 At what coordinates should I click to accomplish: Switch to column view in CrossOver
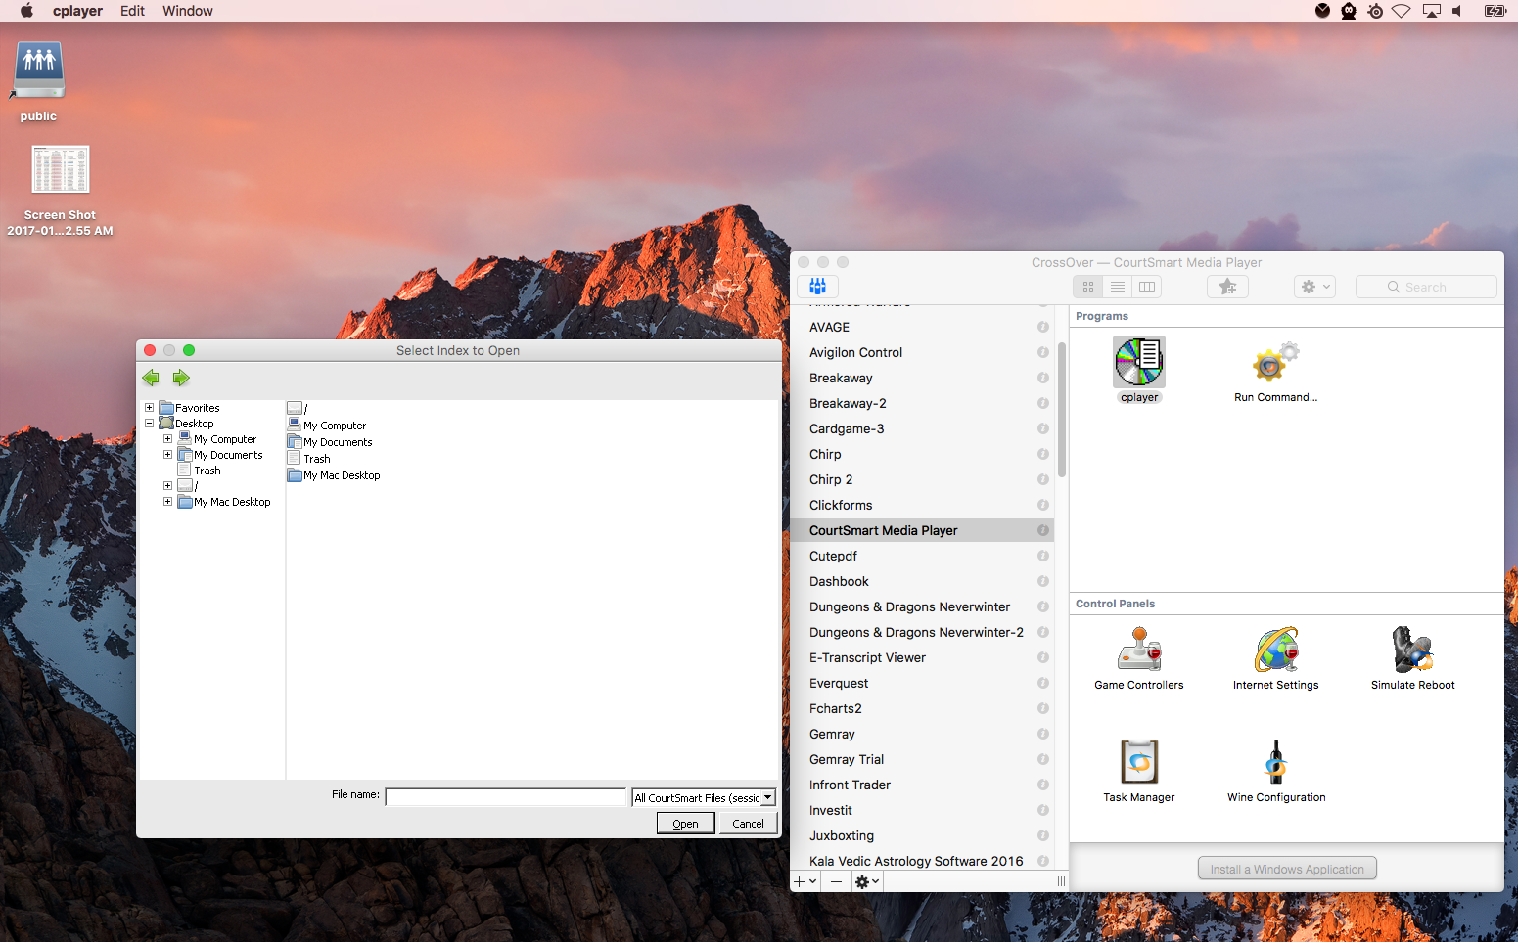coord(1147,287)
